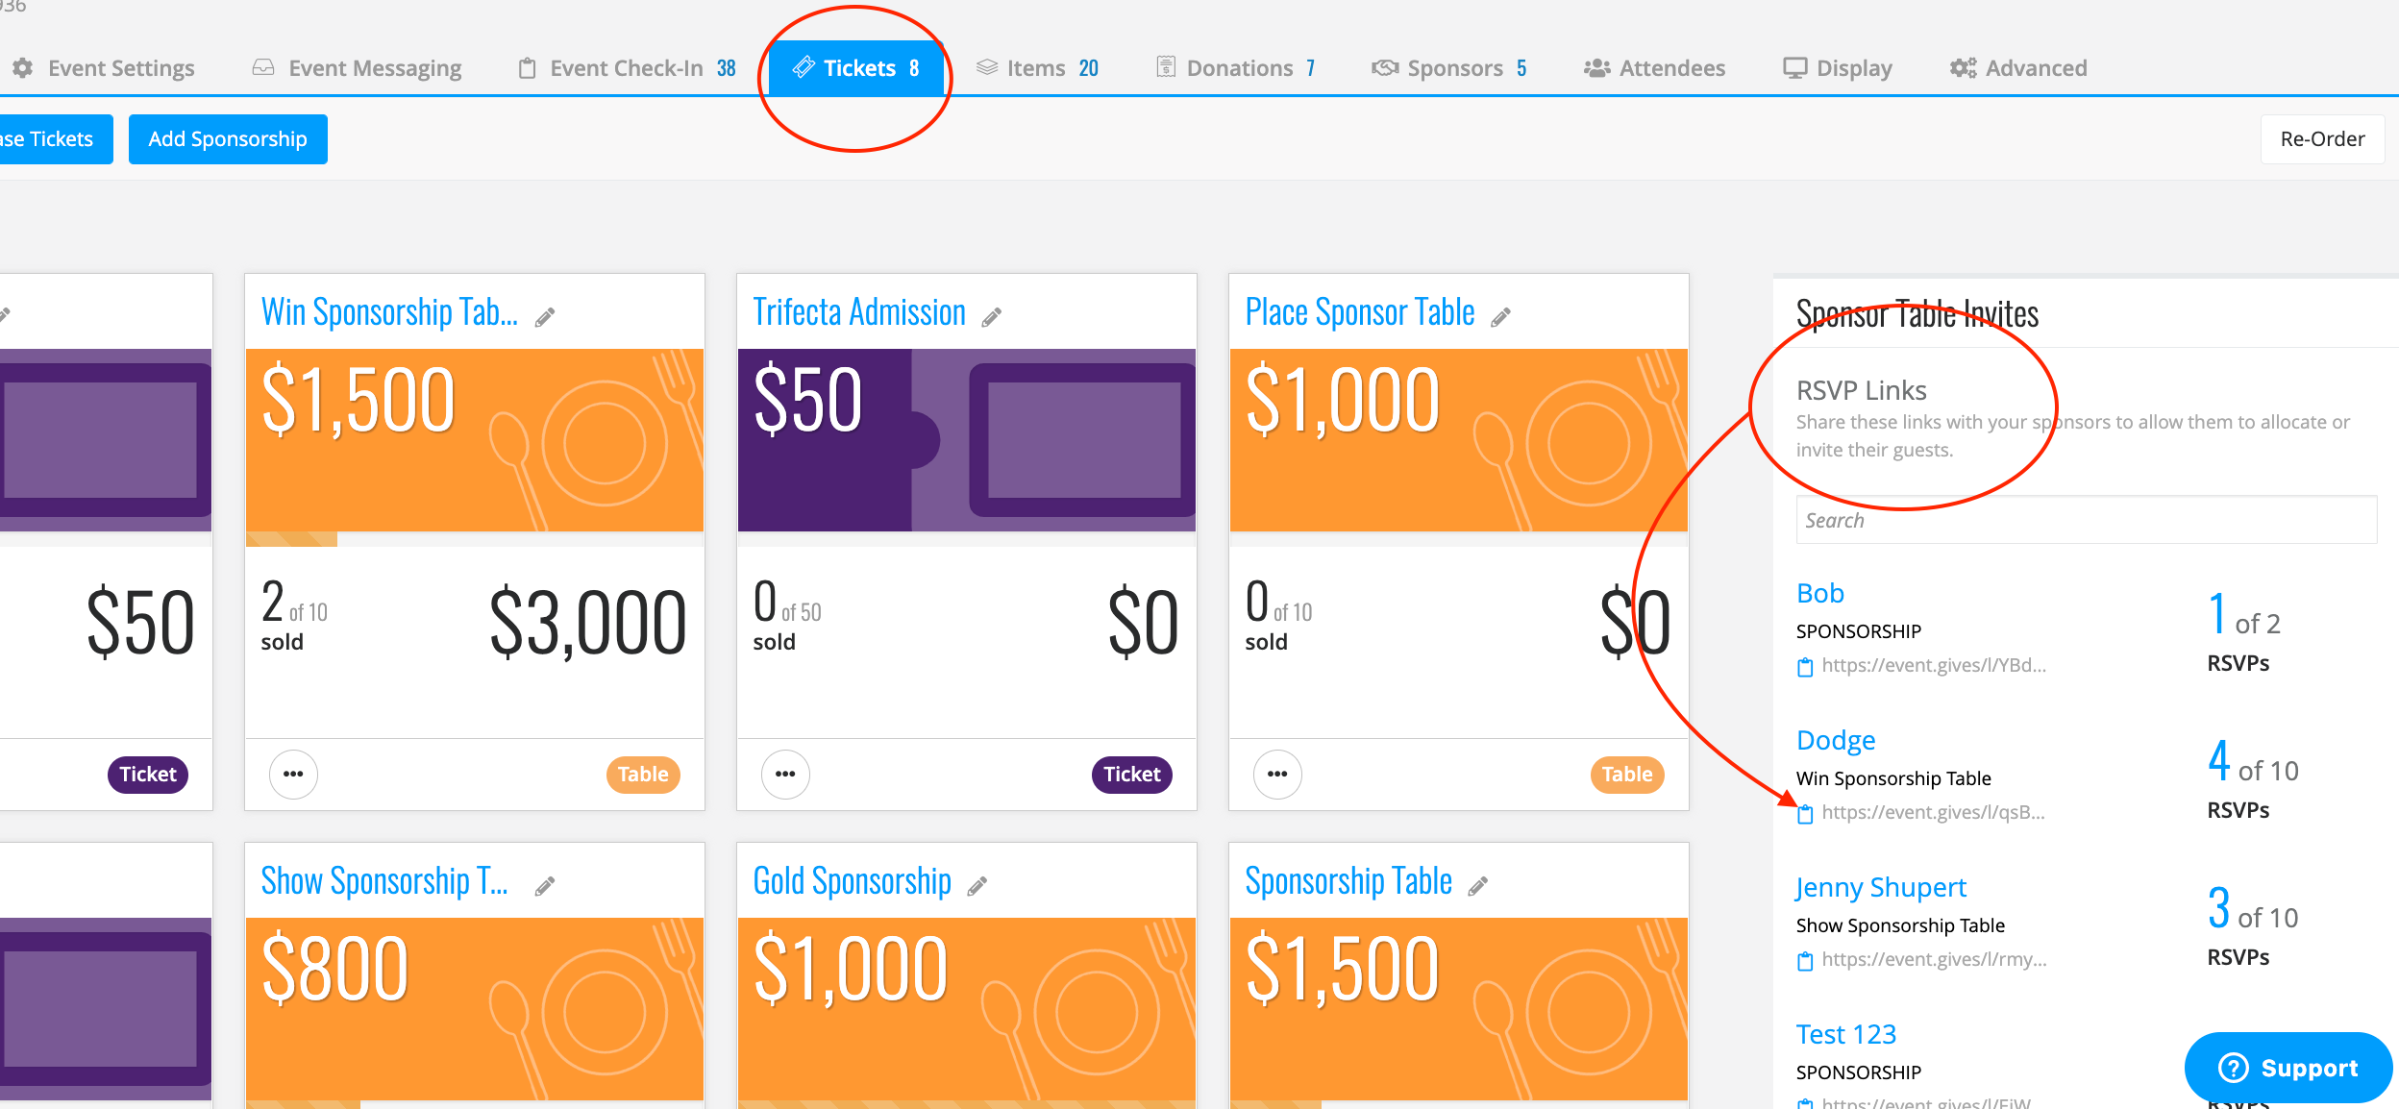
Task: Click the RSVP links Search field
Action: point(2086,520)
